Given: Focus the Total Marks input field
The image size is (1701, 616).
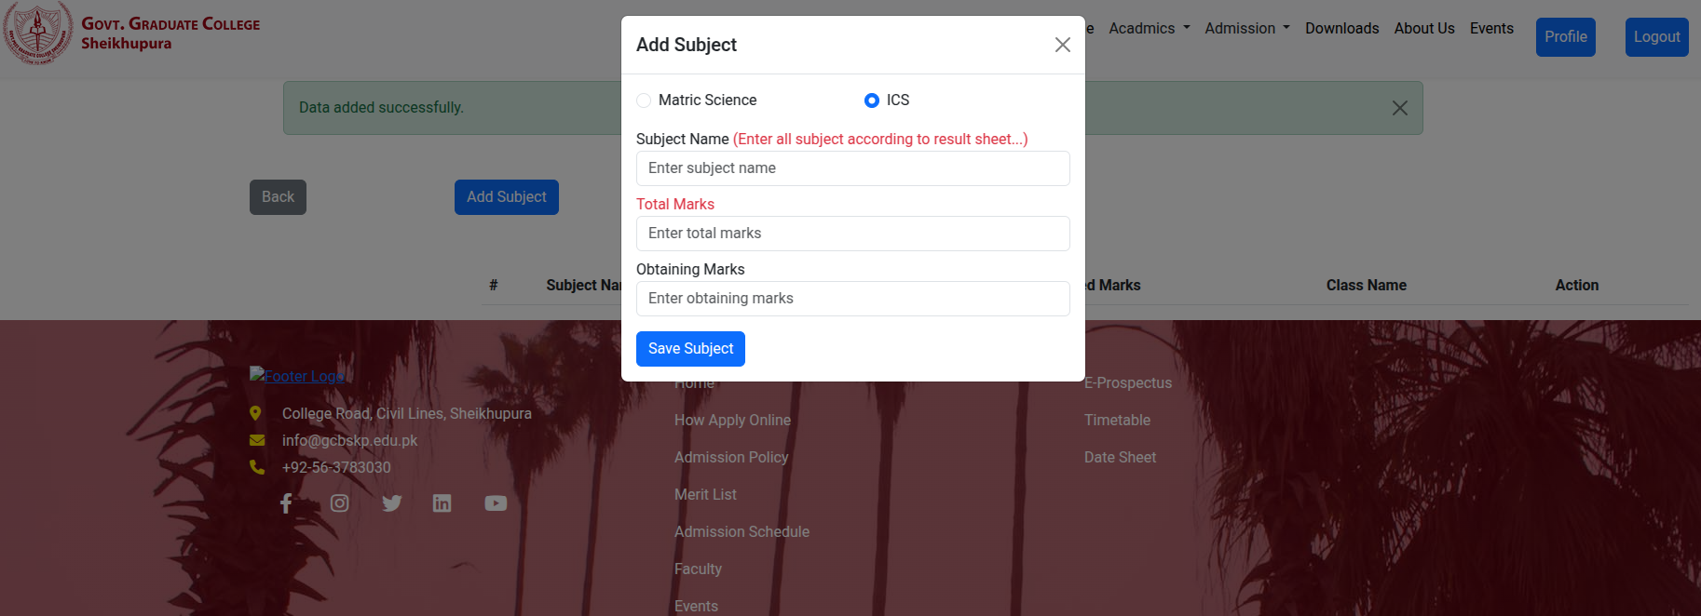Looking at the screenshot, I should point(852,234).
